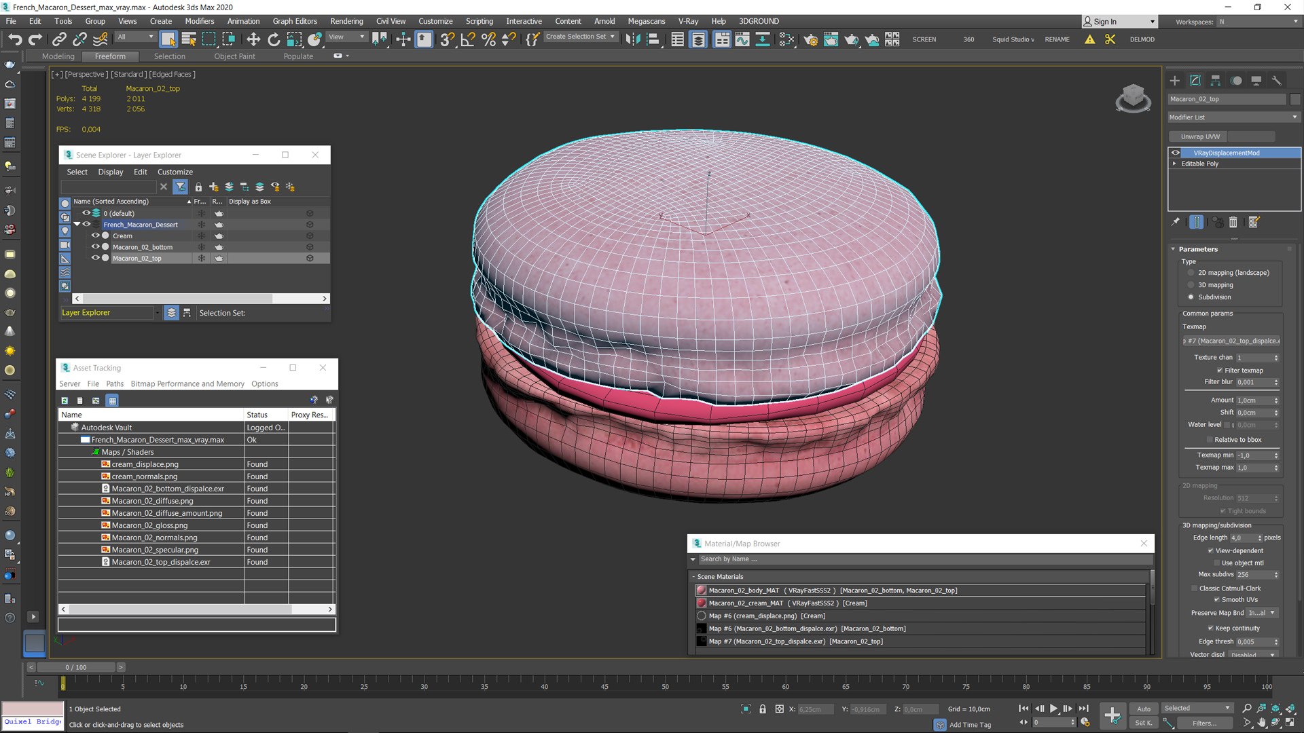This screenshot has height=733, width=1304.
Task: Click the Macaron_02_body_MAT material swatch
Action: (702, 590)
